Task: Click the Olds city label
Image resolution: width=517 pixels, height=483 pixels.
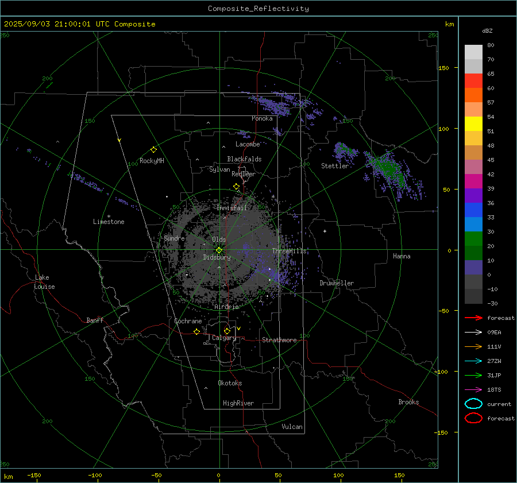Action: pyautogui.click(x=219, y=239)
